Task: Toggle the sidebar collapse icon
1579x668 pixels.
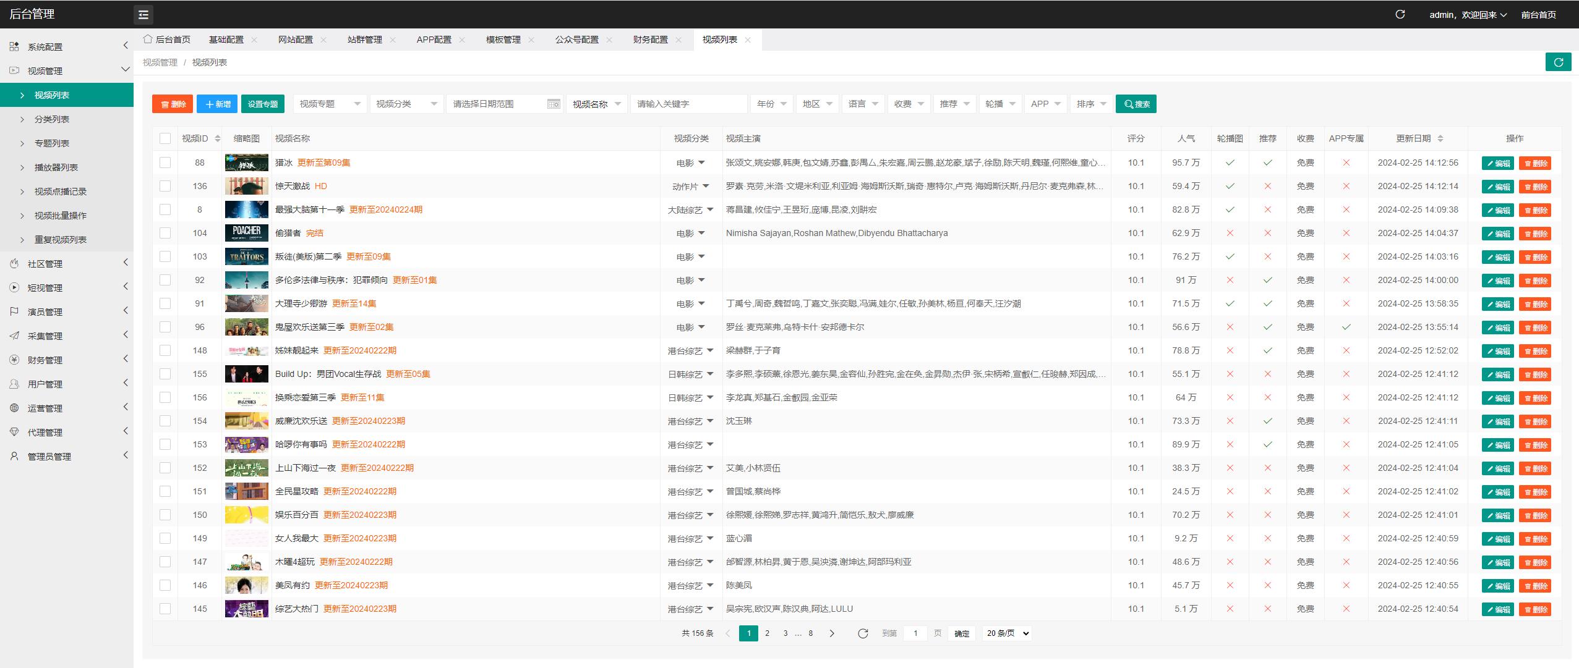Action: 143,15
